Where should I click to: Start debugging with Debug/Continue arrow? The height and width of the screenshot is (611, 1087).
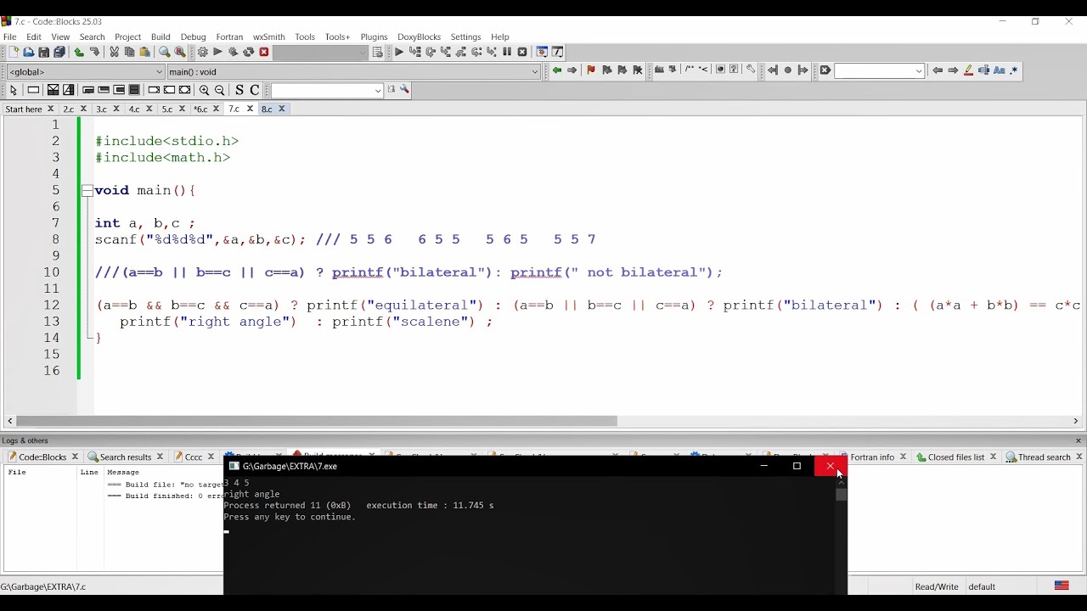pos(399,53)
